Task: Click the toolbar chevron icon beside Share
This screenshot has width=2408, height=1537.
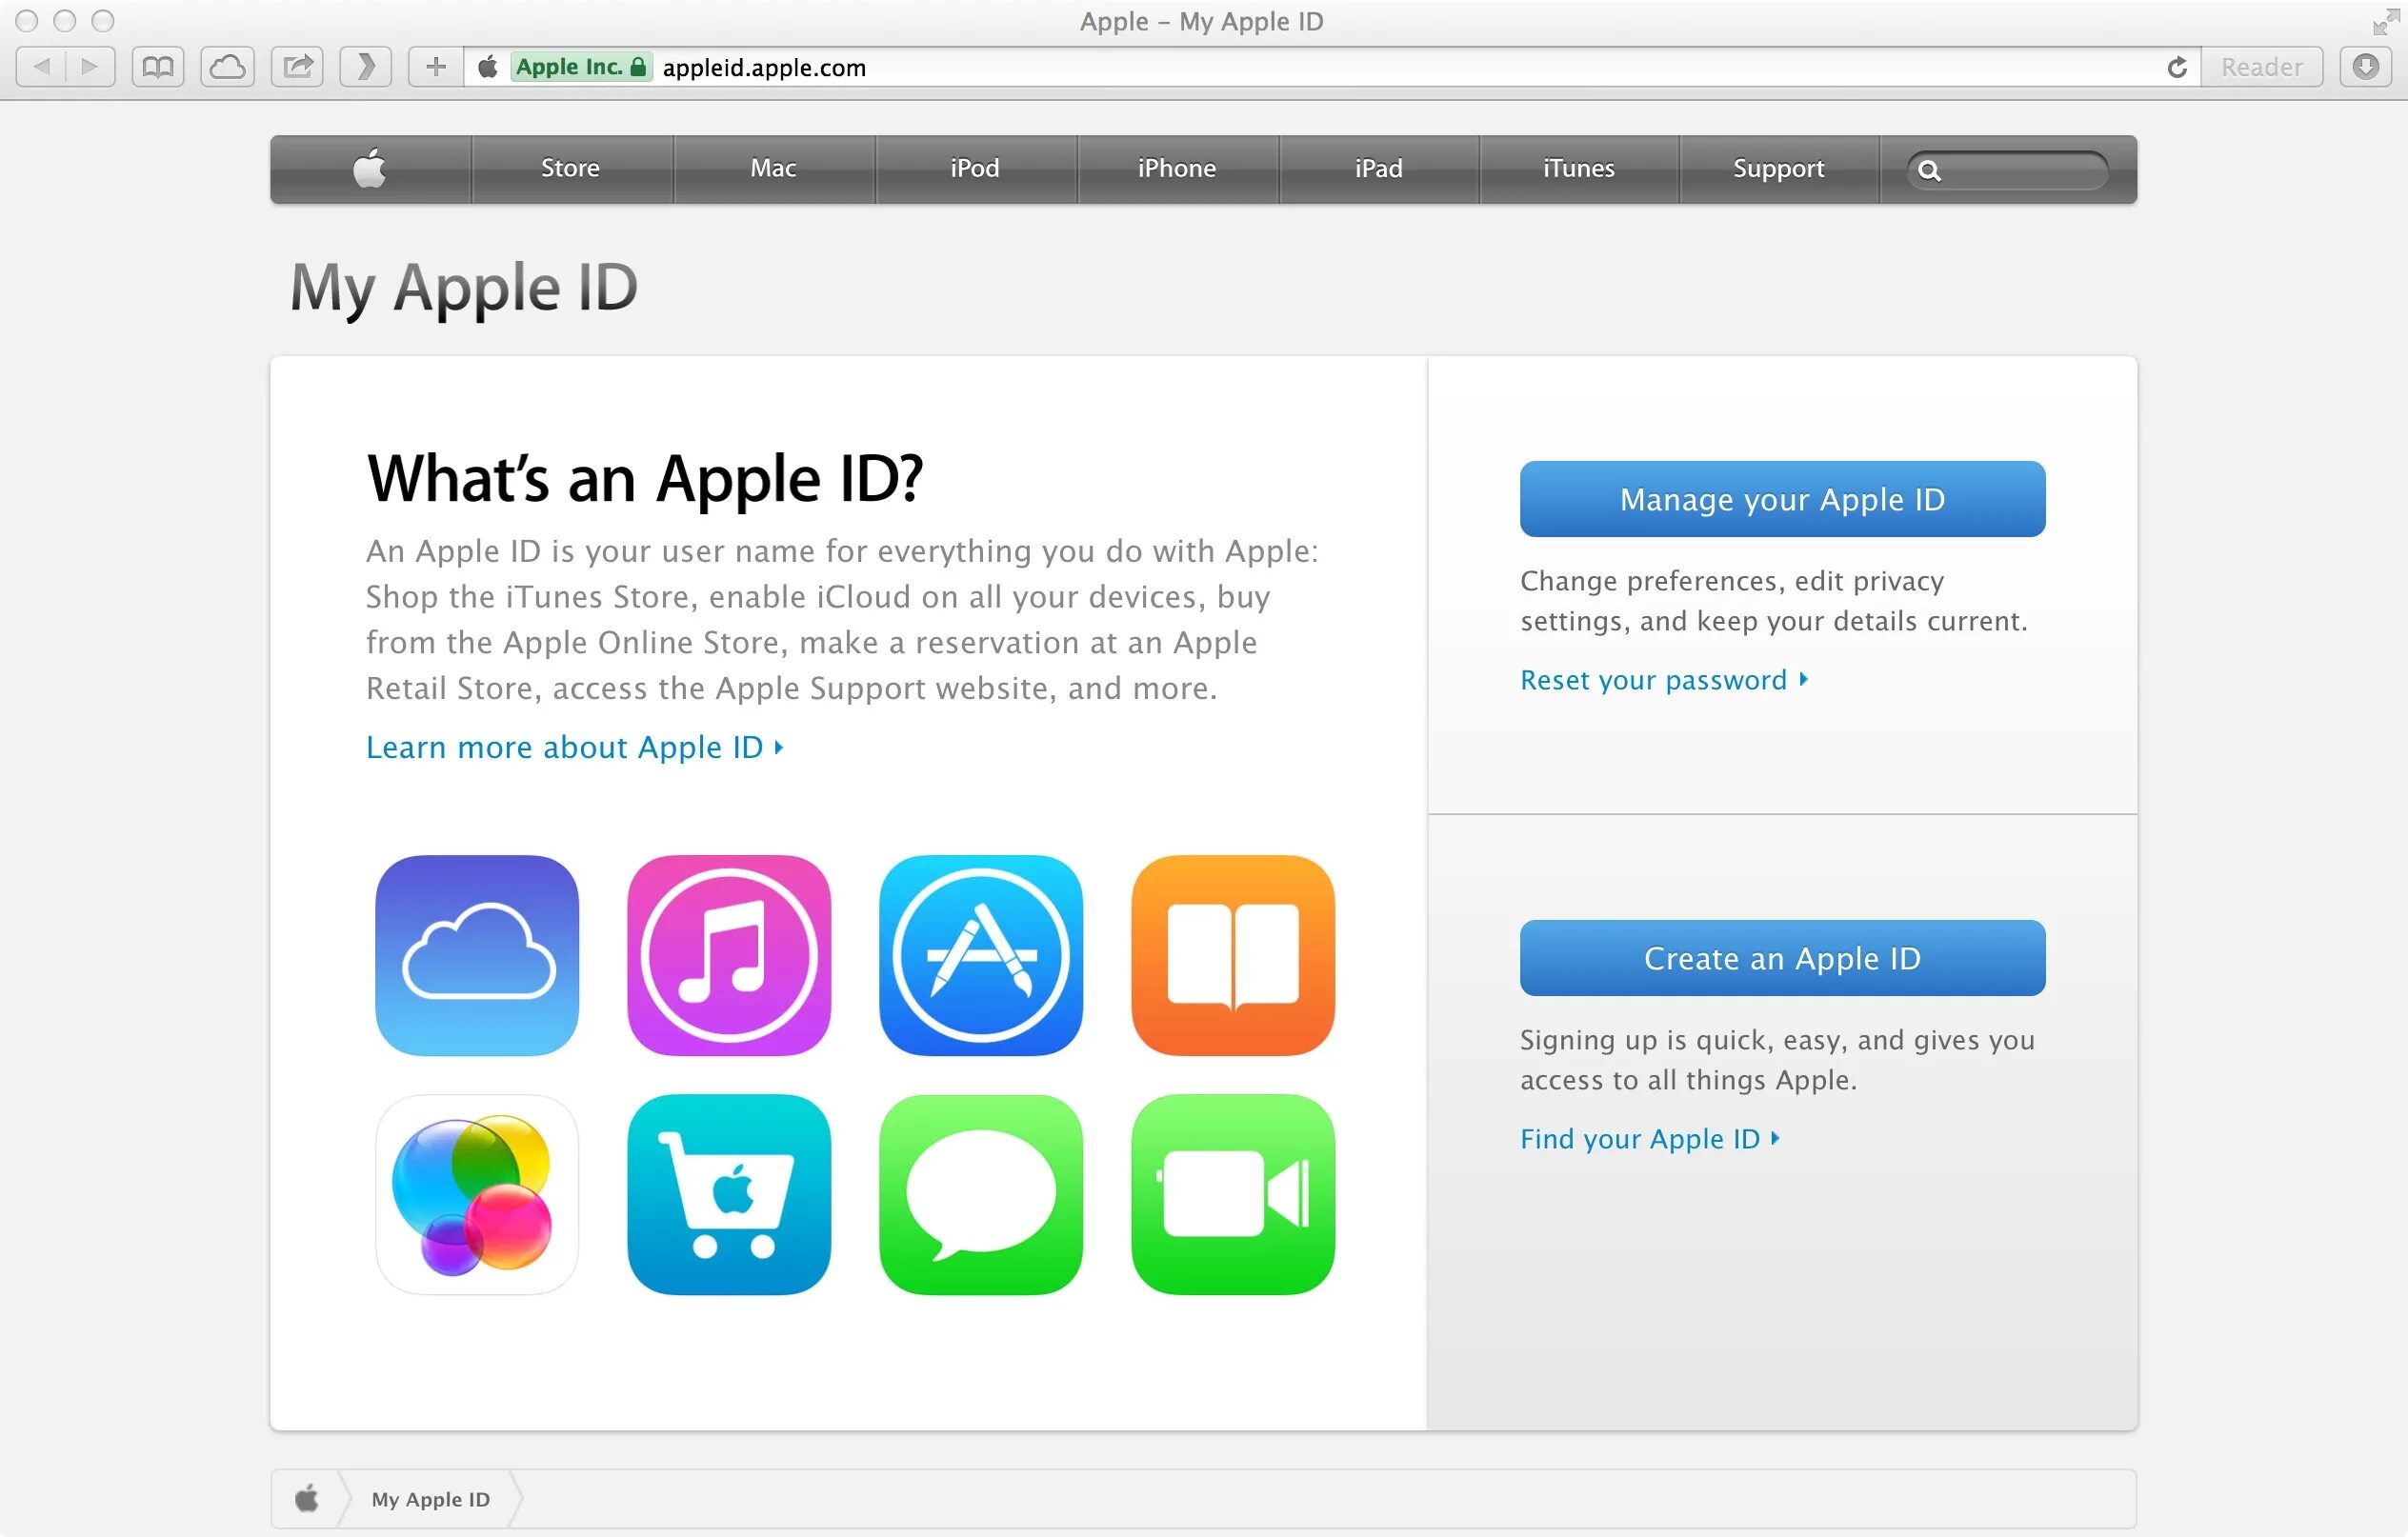Action: 366,67
